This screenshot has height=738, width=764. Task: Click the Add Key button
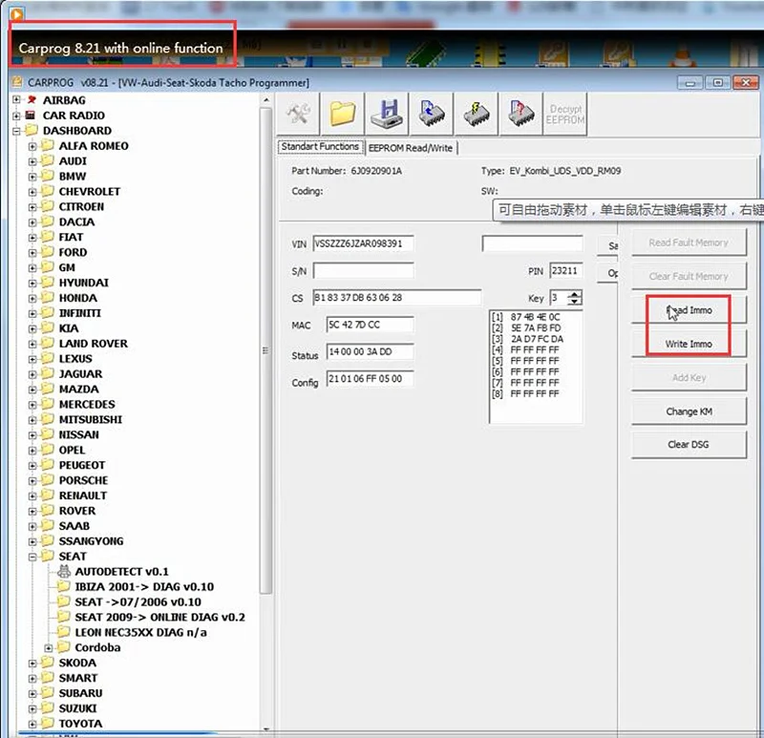tap(689, 377)
